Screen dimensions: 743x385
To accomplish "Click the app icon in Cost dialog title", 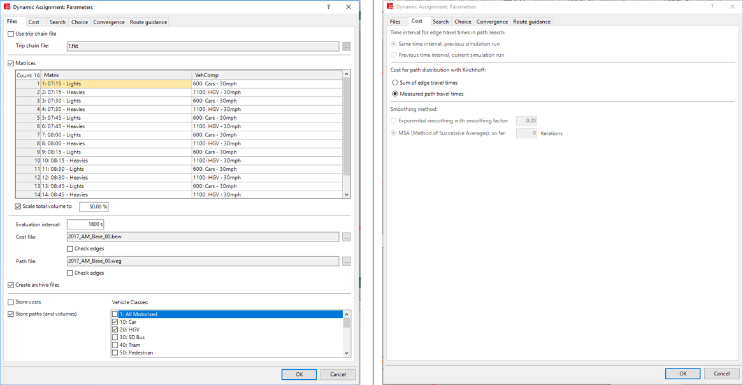I will pyautogui.click(x=391, y=6).
